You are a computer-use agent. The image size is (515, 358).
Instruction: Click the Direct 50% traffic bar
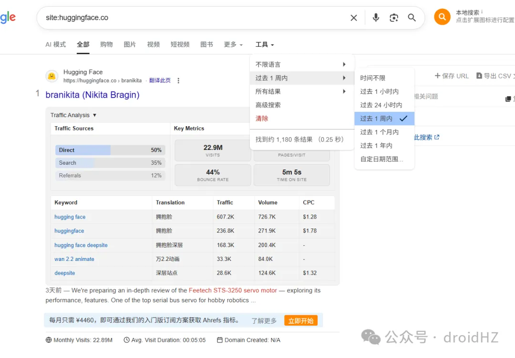point(110,150)
